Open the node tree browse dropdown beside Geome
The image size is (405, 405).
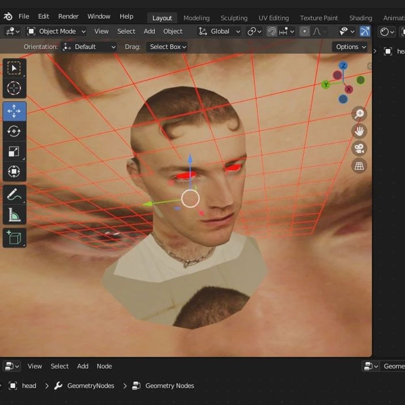tap(371, 366)
